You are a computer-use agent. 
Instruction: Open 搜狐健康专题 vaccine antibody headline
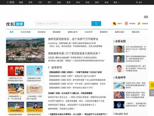[x=74, y=53]
